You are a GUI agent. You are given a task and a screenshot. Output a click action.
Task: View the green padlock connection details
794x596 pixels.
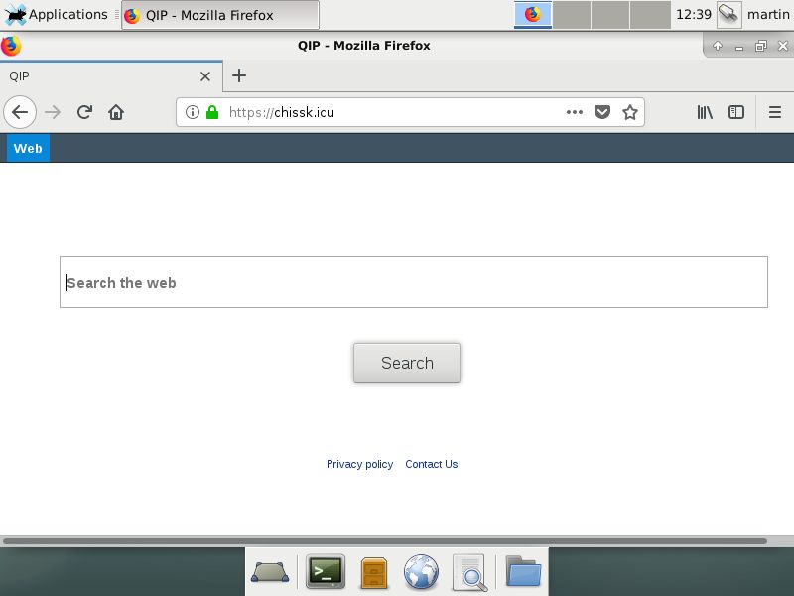pos(211,112)
